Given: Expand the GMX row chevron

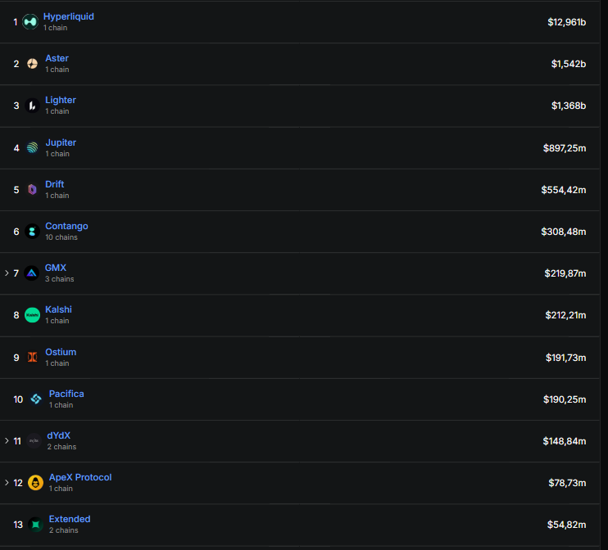Looking at the screenshot, I should click(x=7, y=273).
